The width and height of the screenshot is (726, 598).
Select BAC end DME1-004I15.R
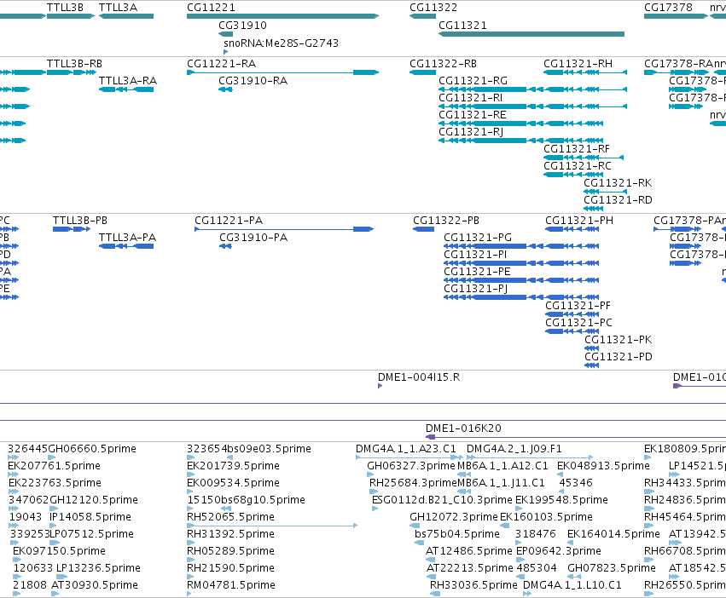coord(419,377)
